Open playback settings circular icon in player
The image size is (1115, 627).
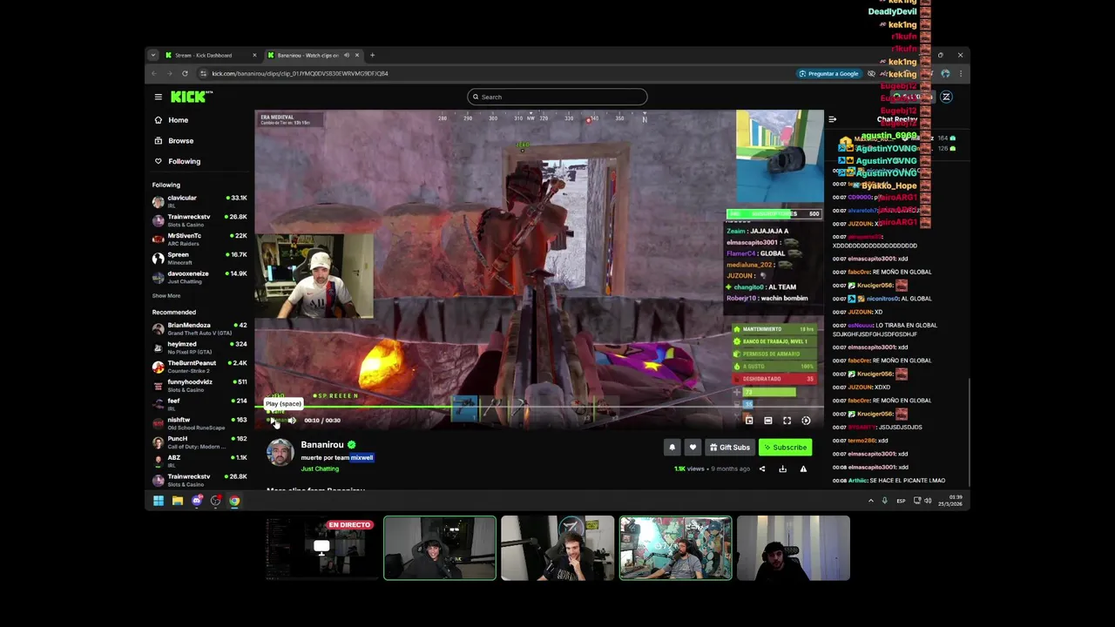tap(806, 421)
